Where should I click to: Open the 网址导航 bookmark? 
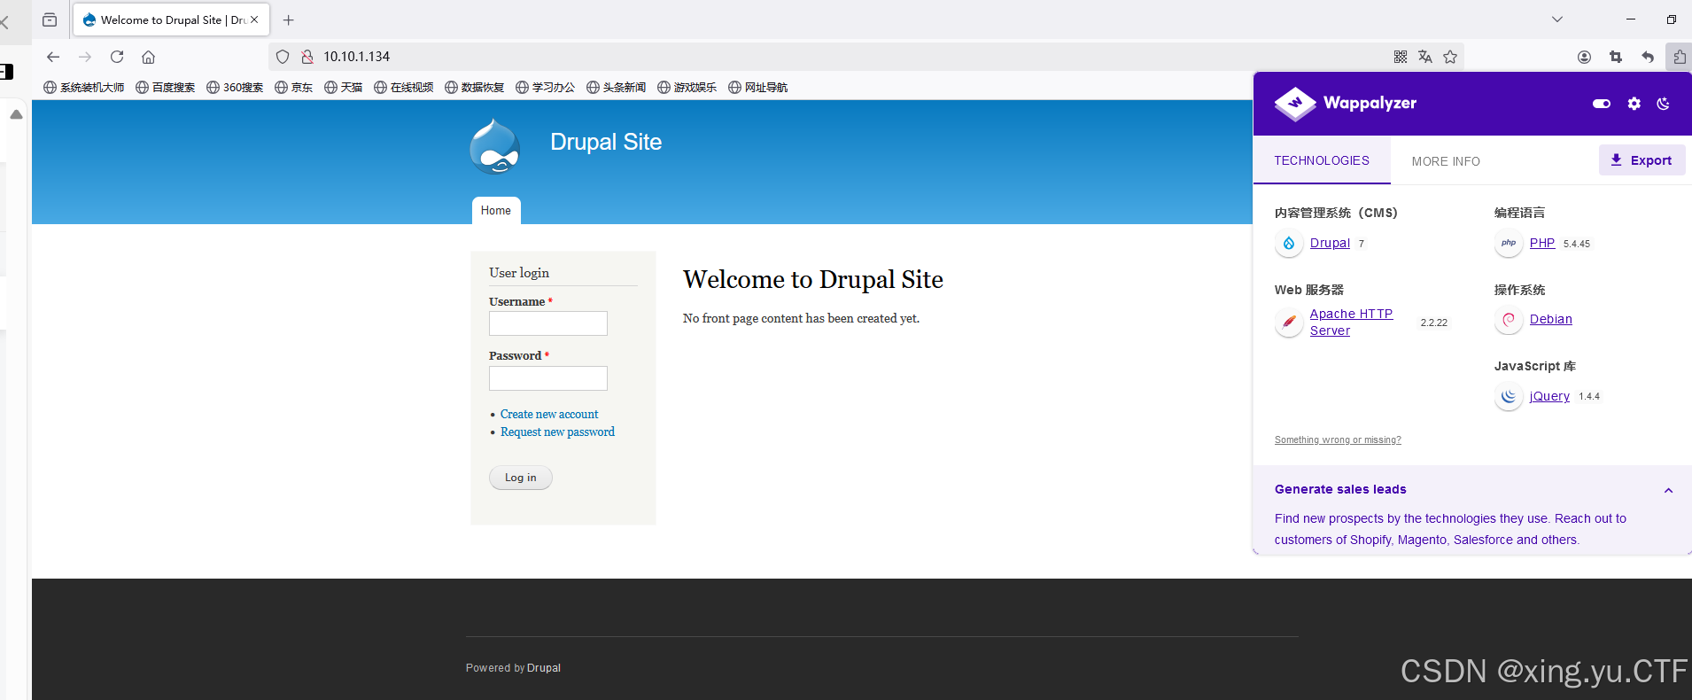[758, 87]
